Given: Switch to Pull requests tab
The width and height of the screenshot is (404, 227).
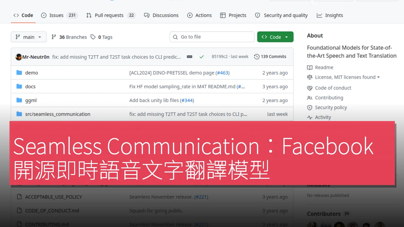Looking at the screenshot, I should coord(111,15).
